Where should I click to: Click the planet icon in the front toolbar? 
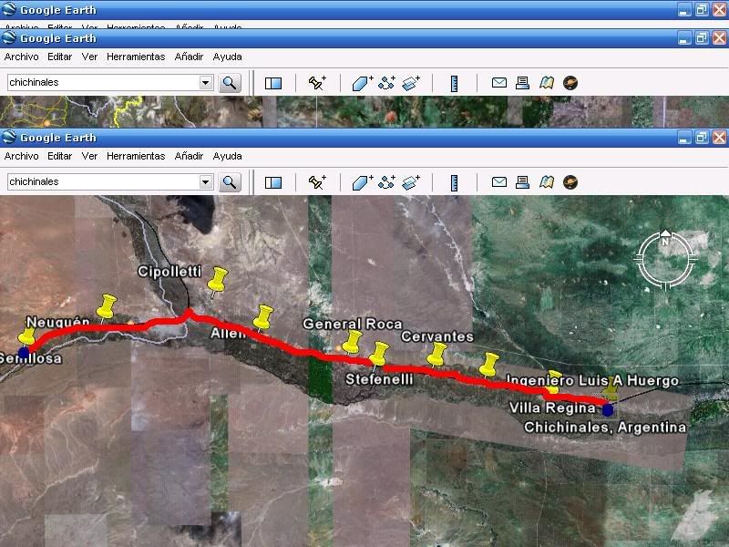(x=570, y=181)
